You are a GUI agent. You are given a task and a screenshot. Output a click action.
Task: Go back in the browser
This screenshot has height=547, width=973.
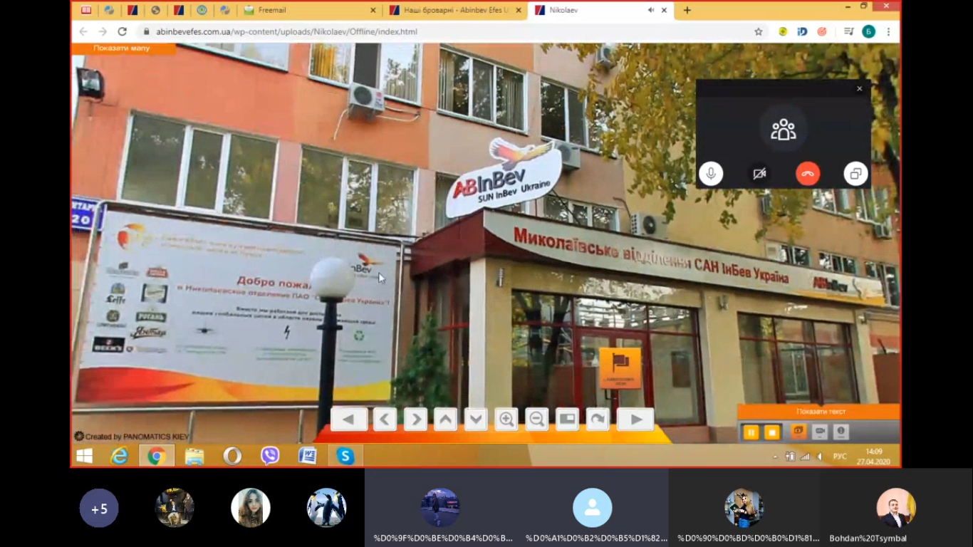point(83,31)
